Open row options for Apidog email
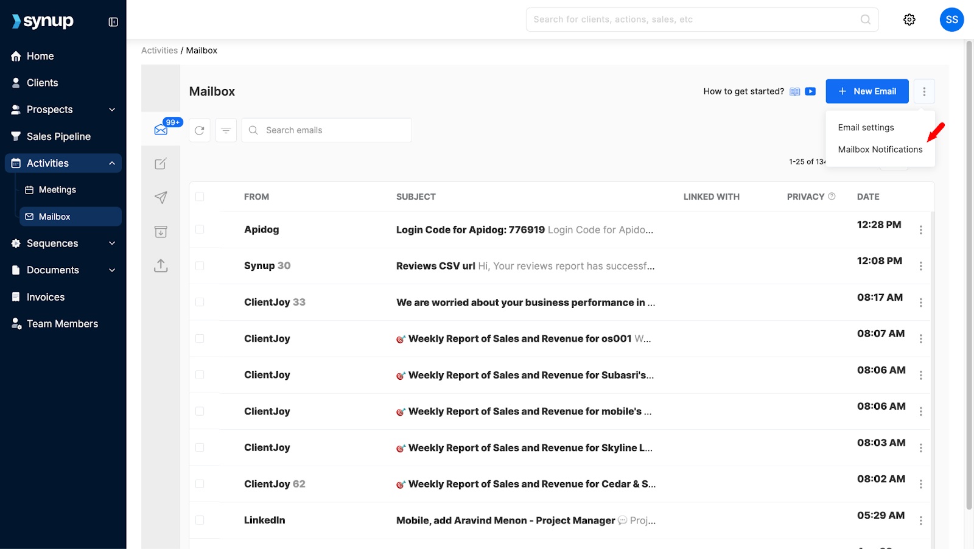The height and width of the screenshot is (549, 974). (920, 229)
